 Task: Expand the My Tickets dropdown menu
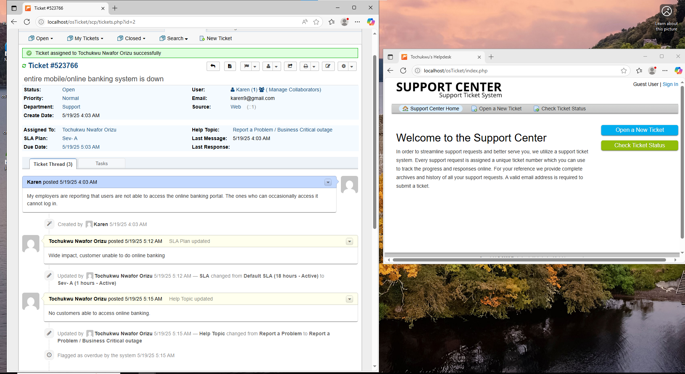85,38
